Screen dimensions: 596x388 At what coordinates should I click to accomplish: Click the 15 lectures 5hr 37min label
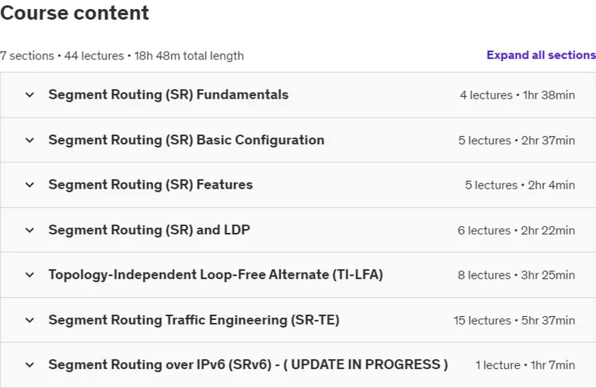514,320
